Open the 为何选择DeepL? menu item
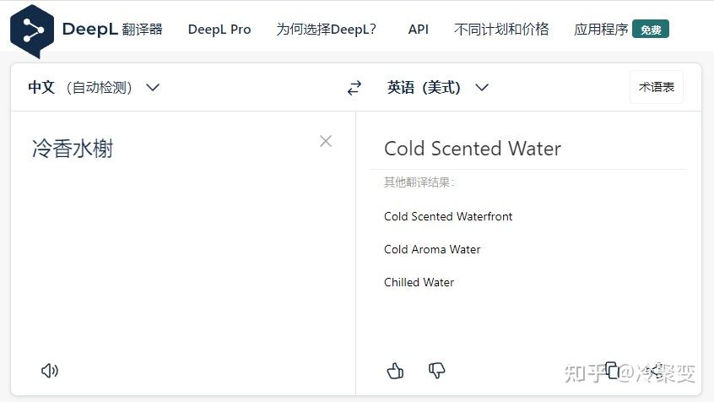This screenshot has height=402, width=714. [x=326, y=29]
